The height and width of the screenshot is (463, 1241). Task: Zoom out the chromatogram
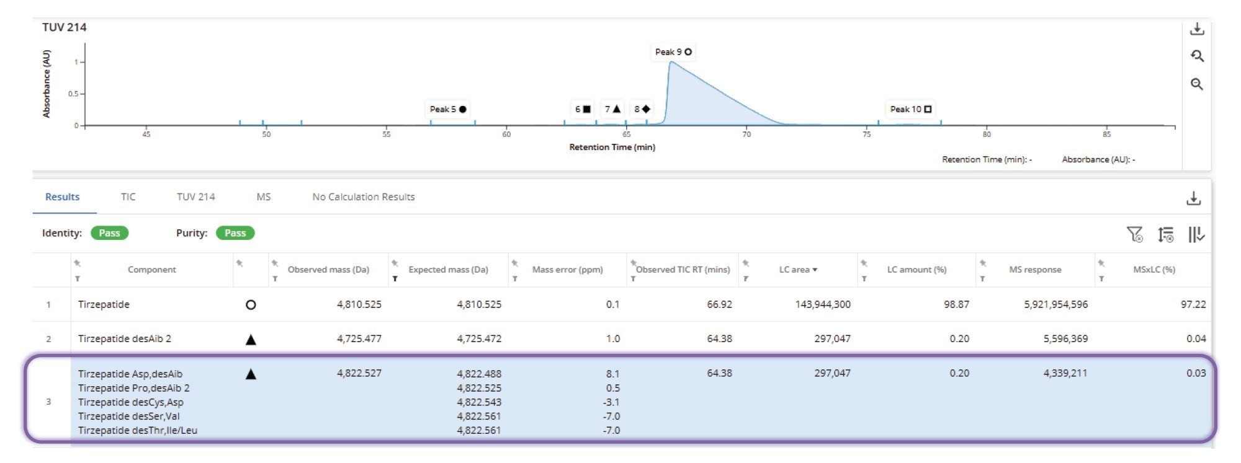click(1197, 84)
